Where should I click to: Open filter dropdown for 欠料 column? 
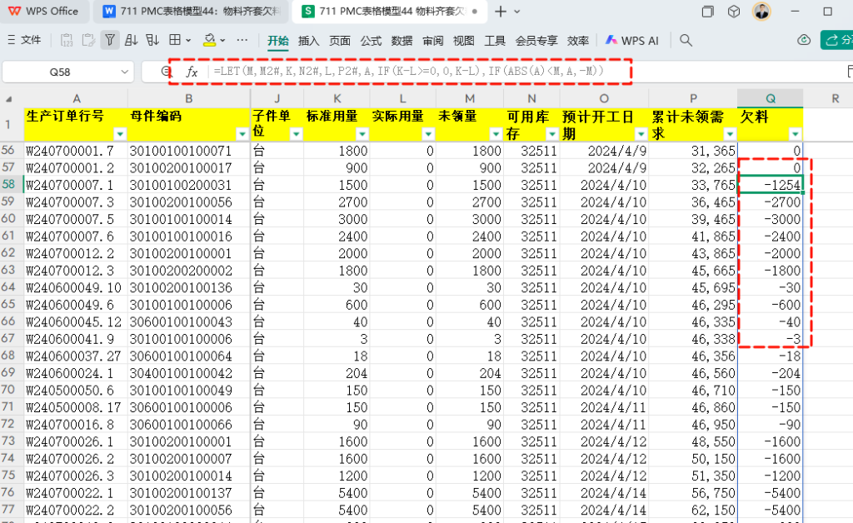(x=796, y=134)
